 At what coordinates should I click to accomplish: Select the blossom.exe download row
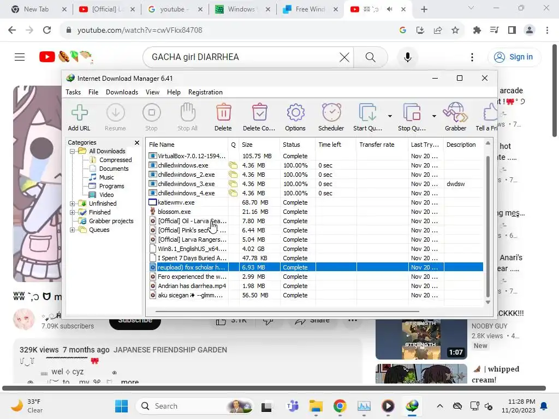click(316, 212)
